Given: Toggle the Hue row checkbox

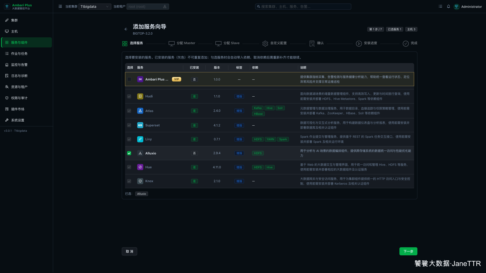Looking at the screenshot, I should click(x=129, y=167).
